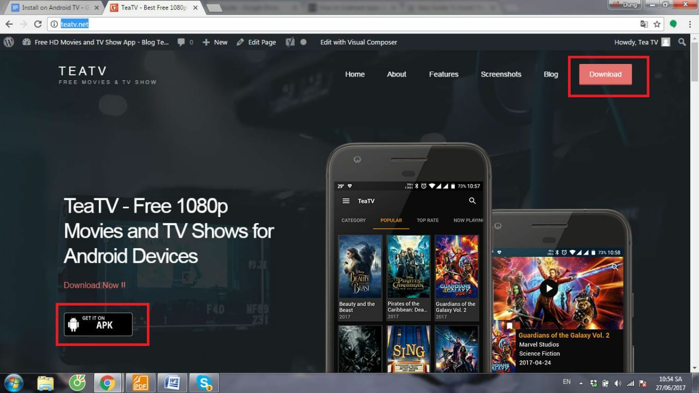Open the Features navigation menu item

[x=443, y=74]
